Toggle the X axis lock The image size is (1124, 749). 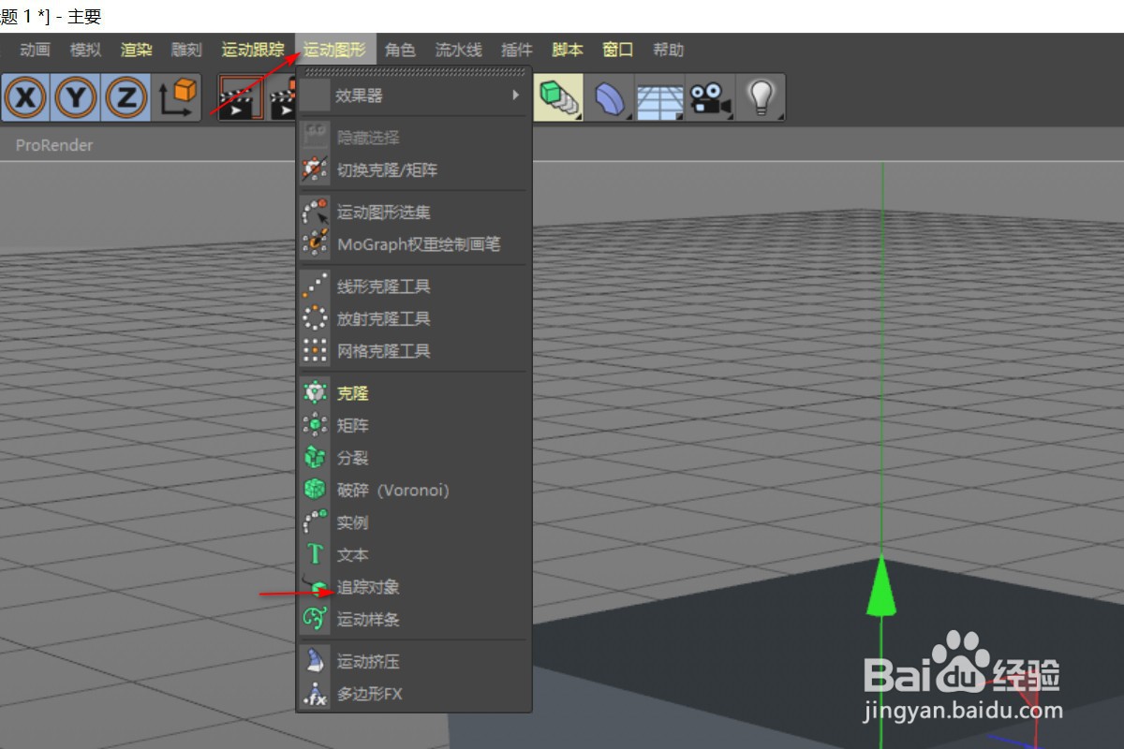(x=25, y=96)
